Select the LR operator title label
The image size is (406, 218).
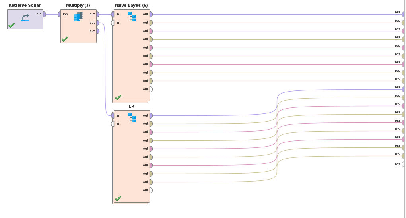(131, 106)
